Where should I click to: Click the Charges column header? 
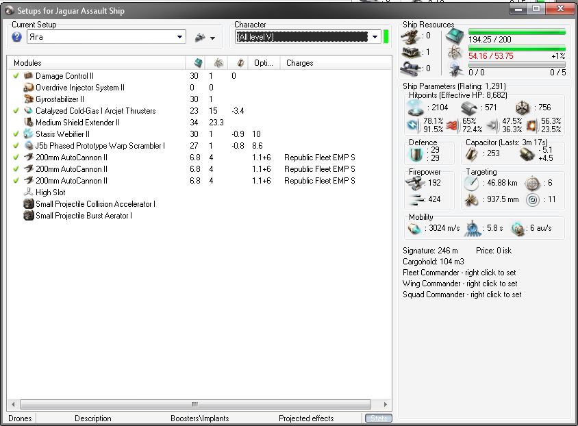coord(336,63)
